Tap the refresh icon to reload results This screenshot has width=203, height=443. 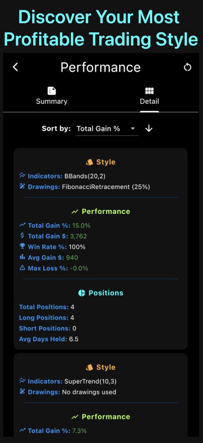(188, 67)
